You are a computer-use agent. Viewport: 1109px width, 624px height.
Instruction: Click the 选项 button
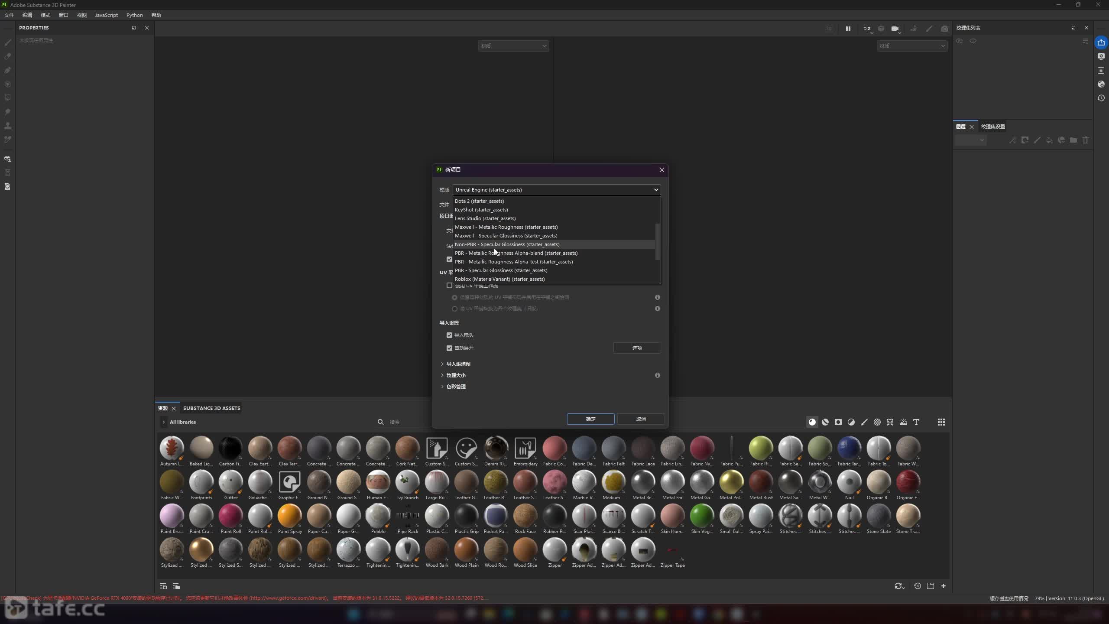pyautogui.click(x=637, y=348)
